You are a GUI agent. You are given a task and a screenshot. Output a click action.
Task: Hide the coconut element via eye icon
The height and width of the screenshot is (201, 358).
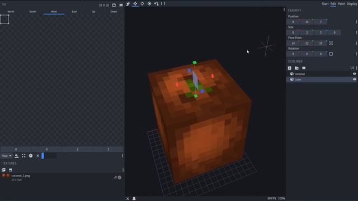point(354,74)
